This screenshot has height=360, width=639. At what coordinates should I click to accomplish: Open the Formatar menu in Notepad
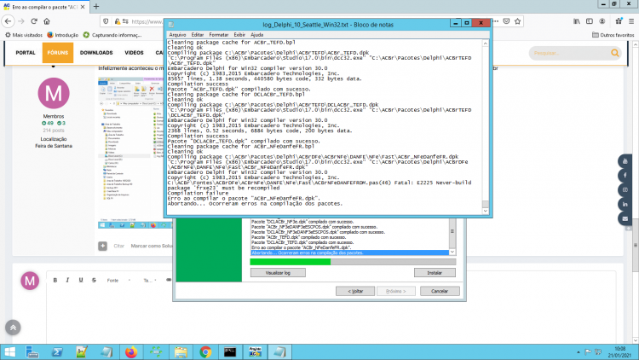pyautogui.click(x=219, y=35)
